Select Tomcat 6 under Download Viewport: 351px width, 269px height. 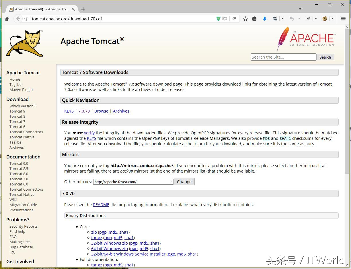point(17,127)
